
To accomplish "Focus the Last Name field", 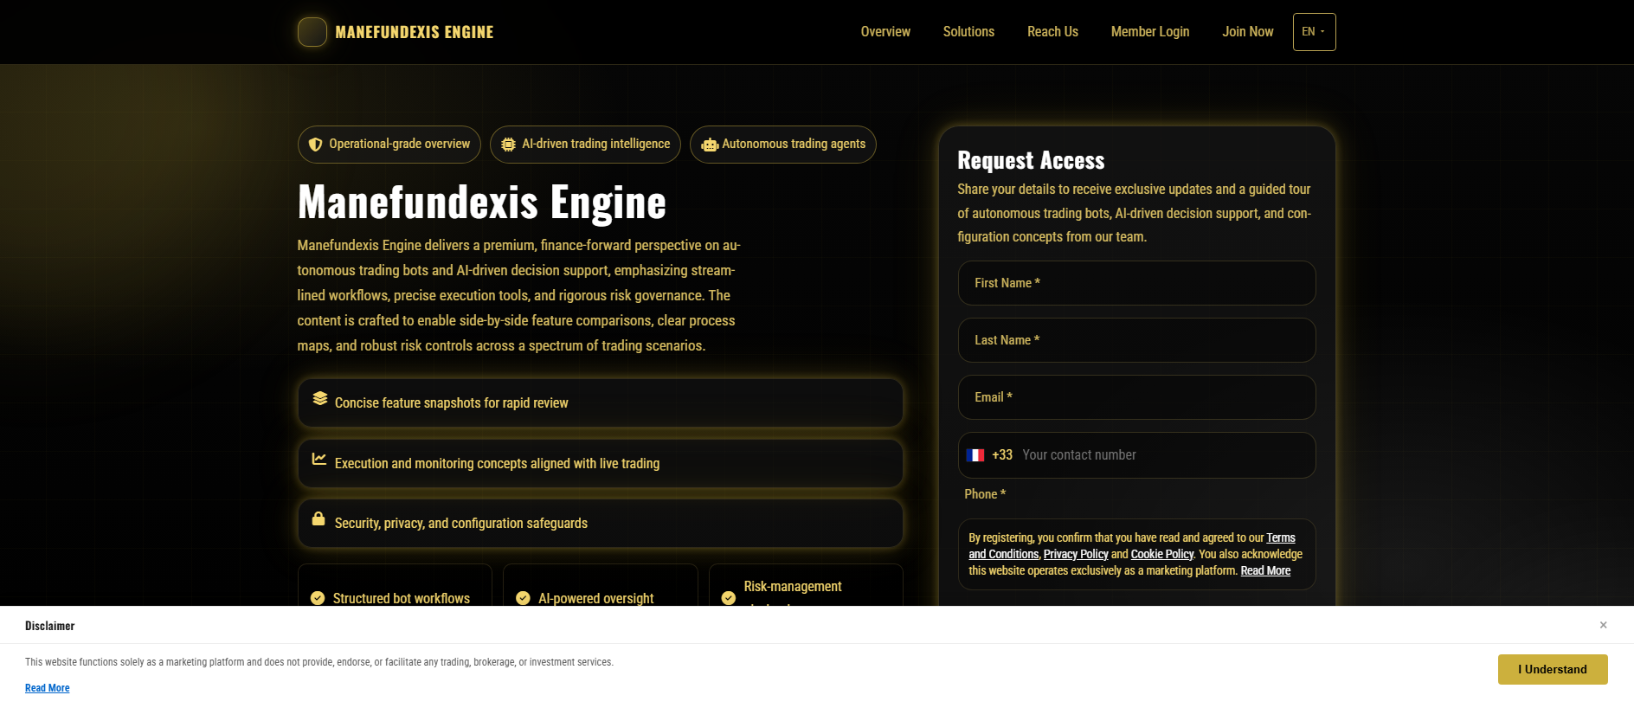I will tap(1136, 340).
